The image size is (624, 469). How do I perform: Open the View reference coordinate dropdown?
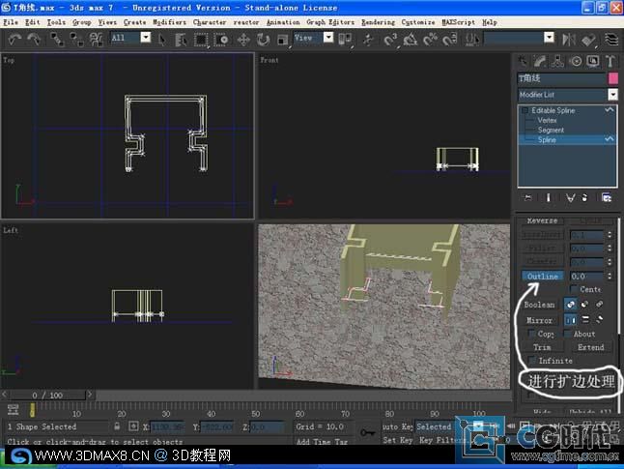328,38
